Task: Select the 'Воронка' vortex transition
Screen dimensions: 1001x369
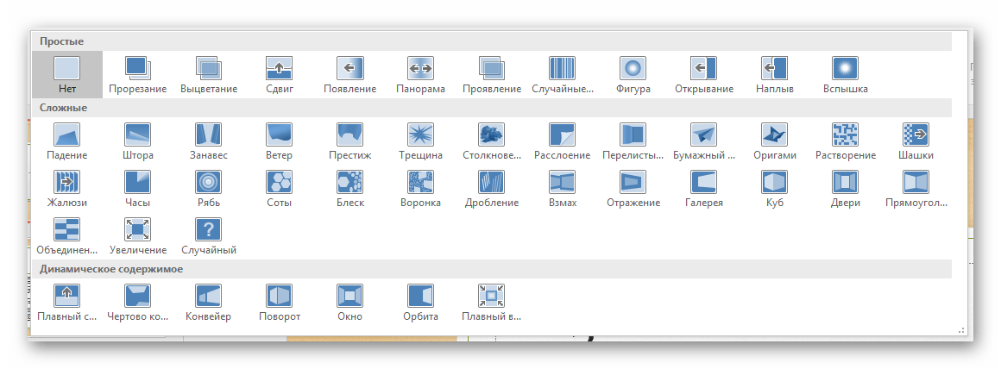Action: point(420,189)
